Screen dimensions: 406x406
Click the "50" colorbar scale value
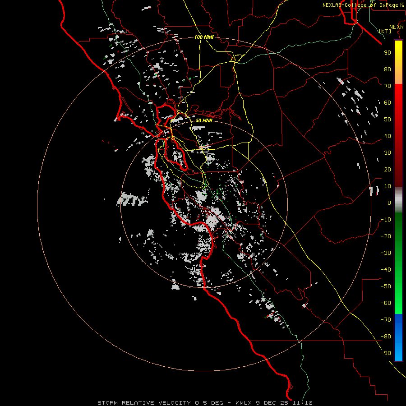click(388, 120)
